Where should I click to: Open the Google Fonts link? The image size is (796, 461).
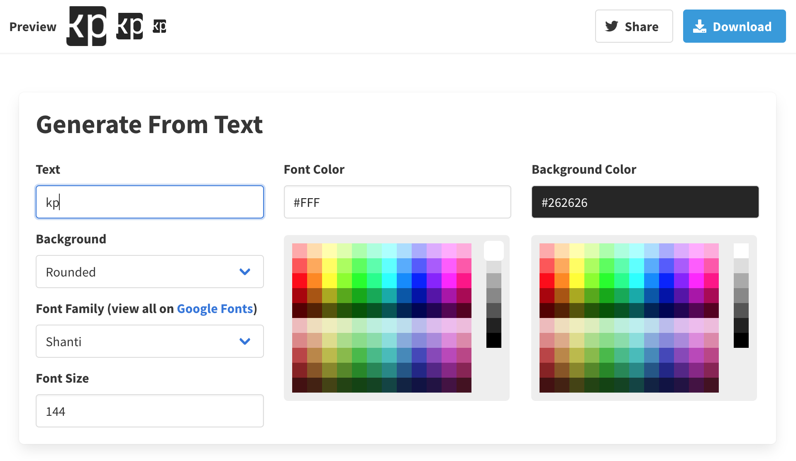click(x=215, y=309)
